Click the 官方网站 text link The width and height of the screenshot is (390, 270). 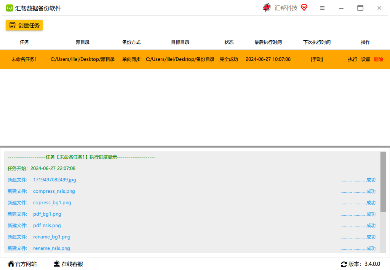tap(26, 264)
